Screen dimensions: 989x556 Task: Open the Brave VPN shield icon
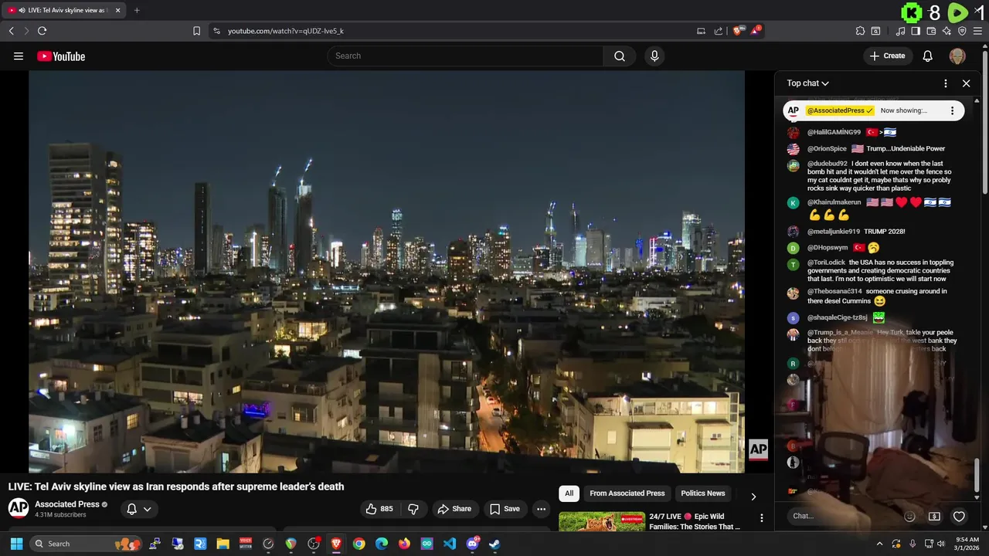coord(962,31)
